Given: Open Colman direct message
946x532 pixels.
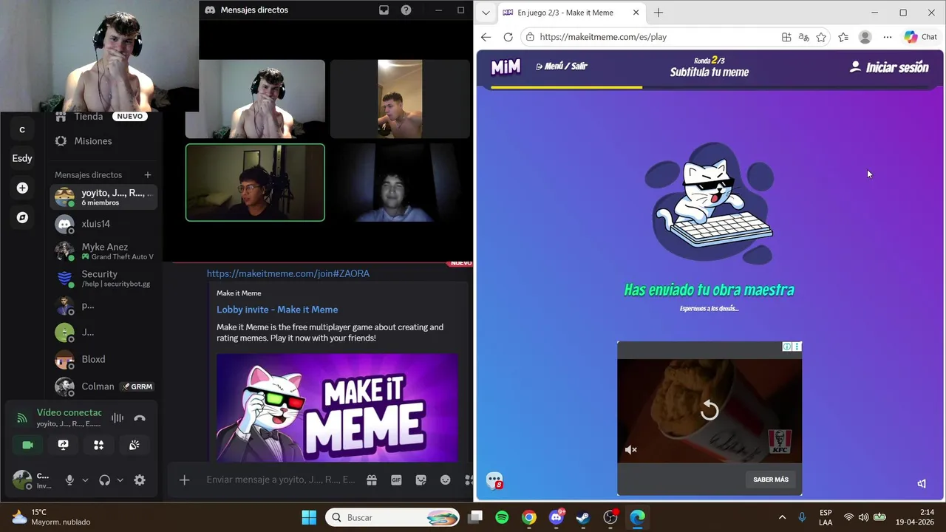Looking at the screenshot, I should point(103,386).
